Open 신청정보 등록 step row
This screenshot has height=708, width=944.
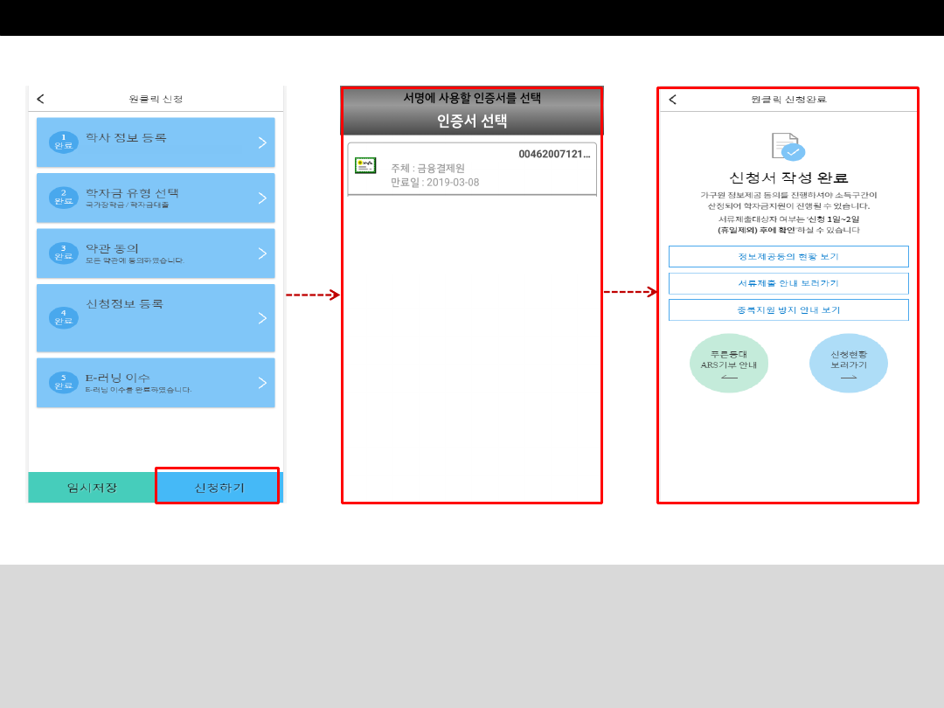click(x=156, y=318)
